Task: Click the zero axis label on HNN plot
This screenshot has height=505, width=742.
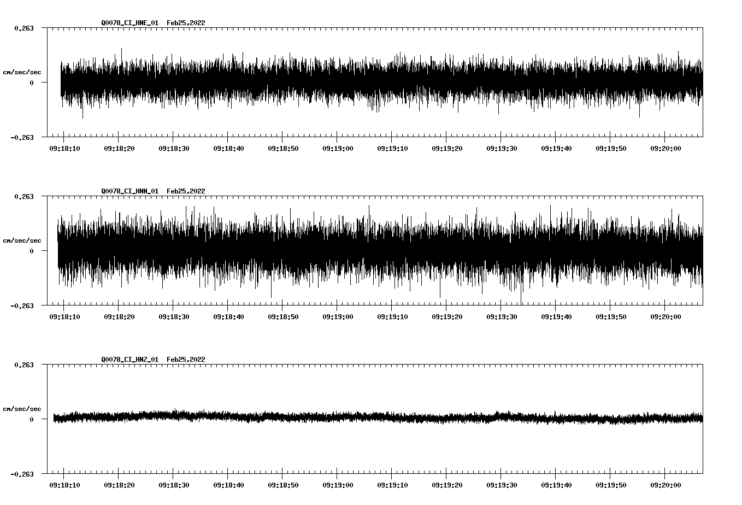Action: coord(32,251)
